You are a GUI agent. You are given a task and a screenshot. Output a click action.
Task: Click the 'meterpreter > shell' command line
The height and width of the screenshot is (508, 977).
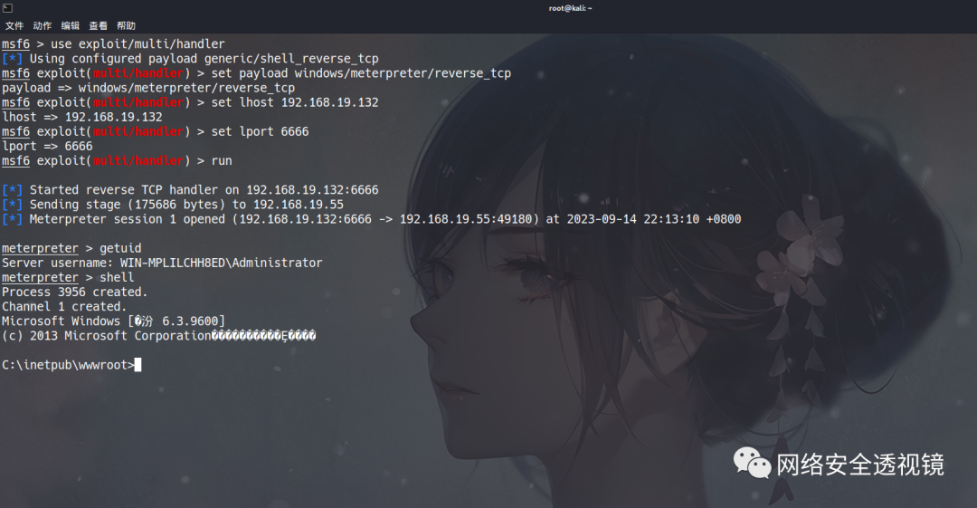(68, 277)
